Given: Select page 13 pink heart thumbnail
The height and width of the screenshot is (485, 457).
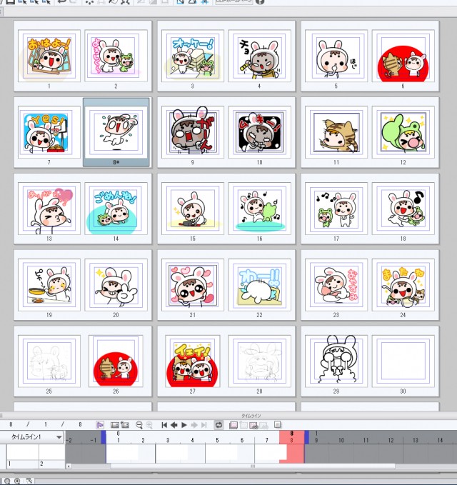Looking at the screenshot, I should (49, 209).
